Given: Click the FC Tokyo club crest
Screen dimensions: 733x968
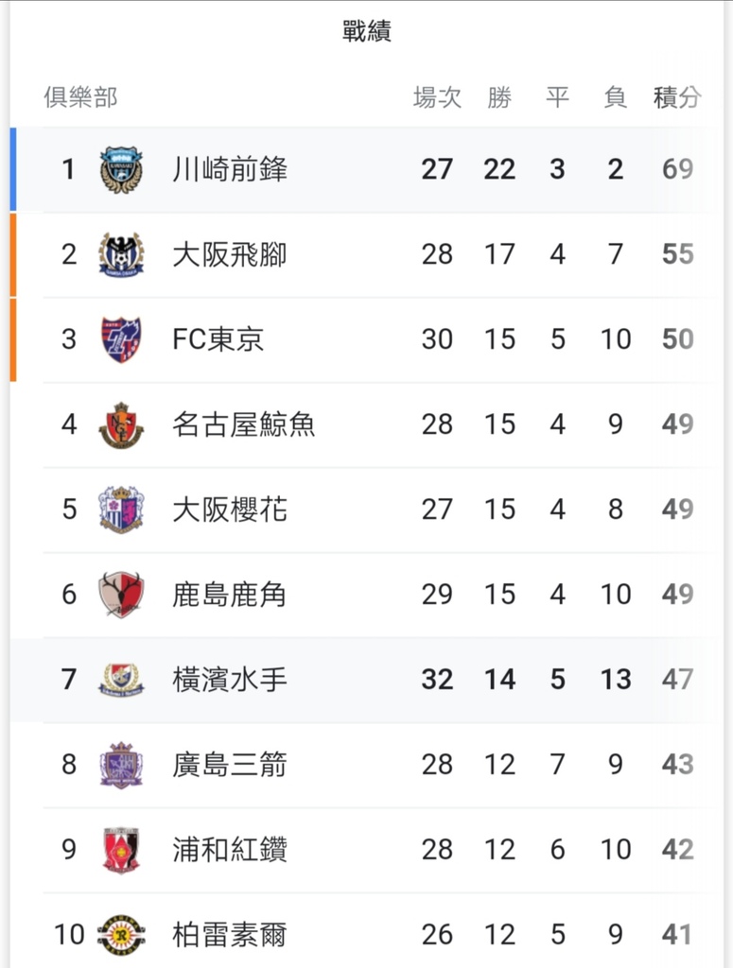Looking at the screenshot, I should [121, 339].
